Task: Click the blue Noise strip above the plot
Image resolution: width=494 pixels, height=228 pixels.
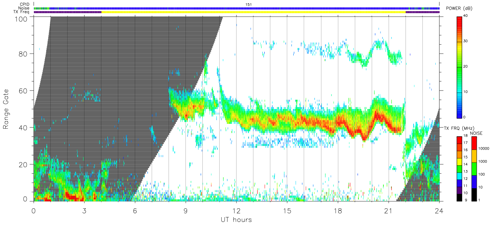Action: click(237, 8)
